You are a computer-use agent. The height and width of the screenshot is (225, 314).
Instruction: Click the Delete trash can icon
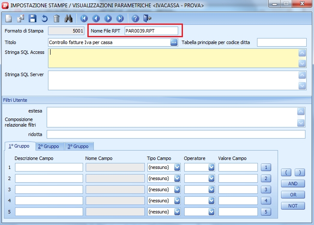click(x=57, y=18)
